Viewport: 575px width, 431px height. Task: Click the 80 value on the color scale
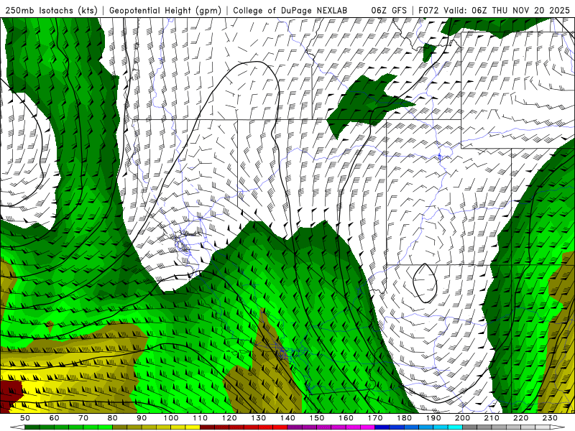(x=113, y=418)
